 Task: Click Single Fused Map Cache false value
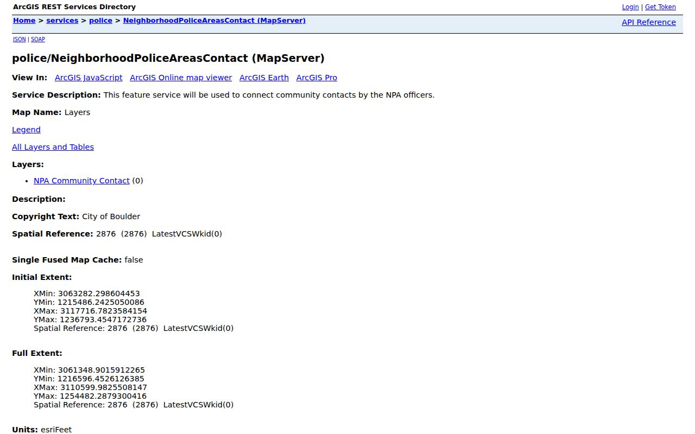click(x=134, y=260)
